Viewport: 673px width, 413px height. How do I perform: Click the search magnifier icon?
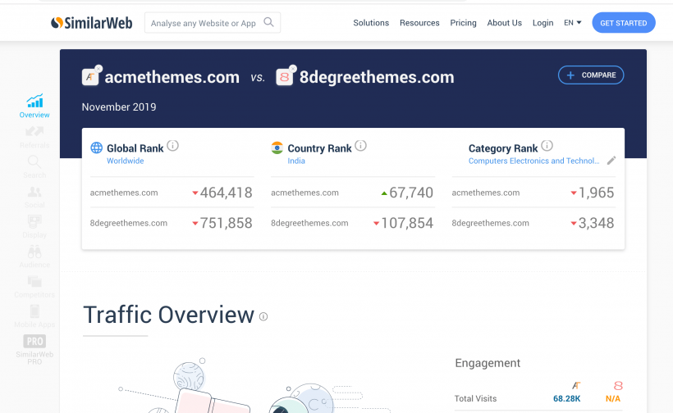click(x=268, y=22)
